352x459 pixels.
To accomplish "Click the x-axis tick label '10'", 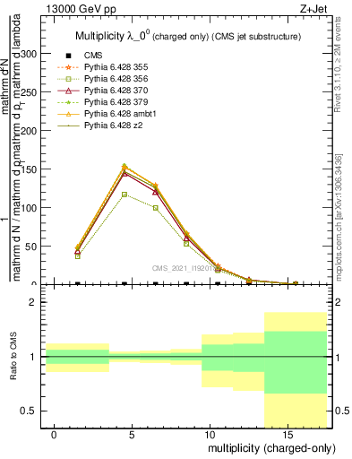I will click(210, 435).
